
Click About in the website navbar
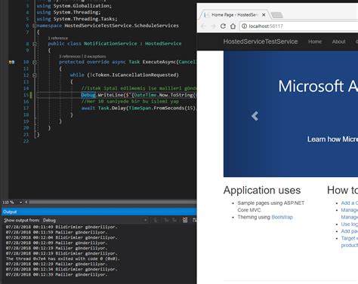[x=338, y=41]
